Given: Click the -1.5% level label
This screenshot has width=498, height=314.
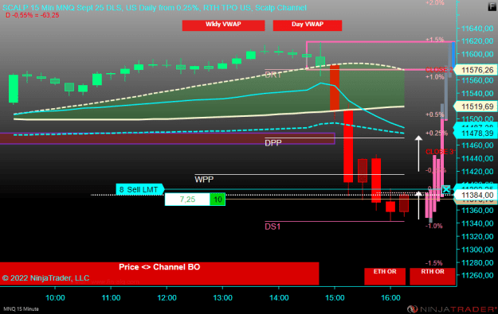Looking at the screenshot, I should 434,263.
